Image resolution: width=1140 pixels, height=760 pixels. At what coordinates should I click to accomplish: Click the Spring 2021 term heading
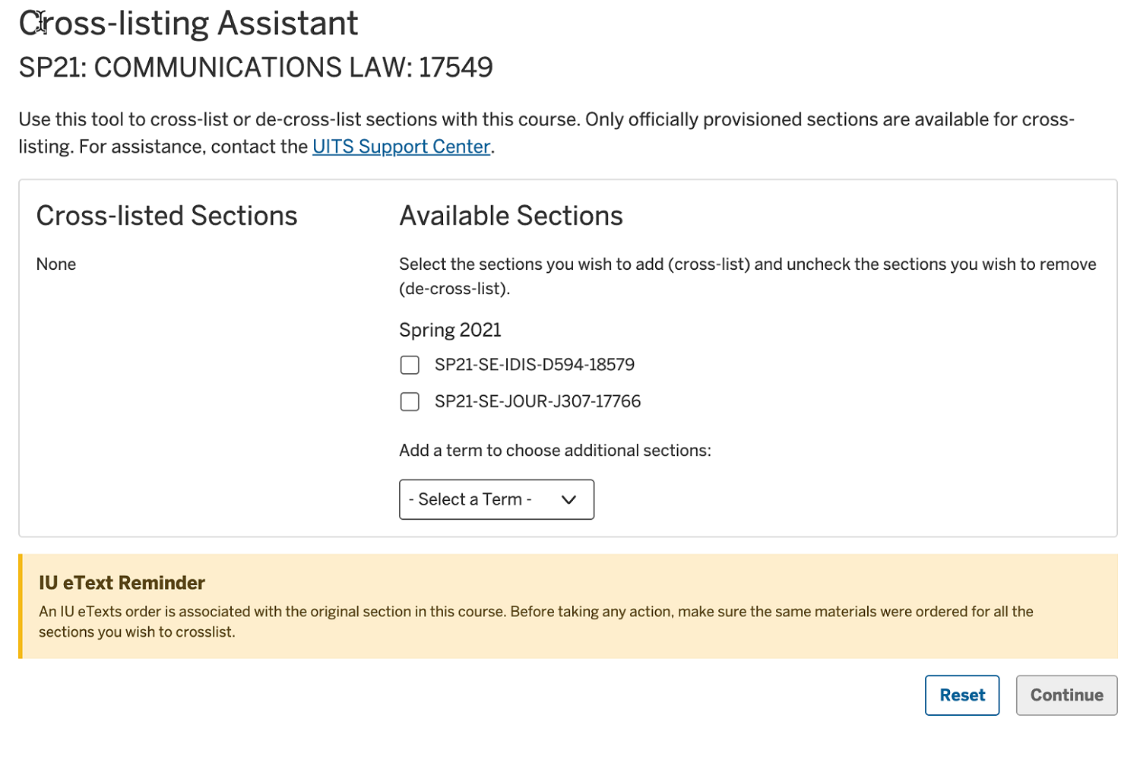pyautogui.click(x=450, y=330)
